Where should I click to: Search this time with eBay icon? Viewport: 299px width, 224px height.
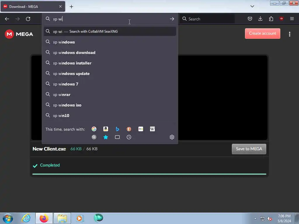pyautogui.click(x=141, y=129)
